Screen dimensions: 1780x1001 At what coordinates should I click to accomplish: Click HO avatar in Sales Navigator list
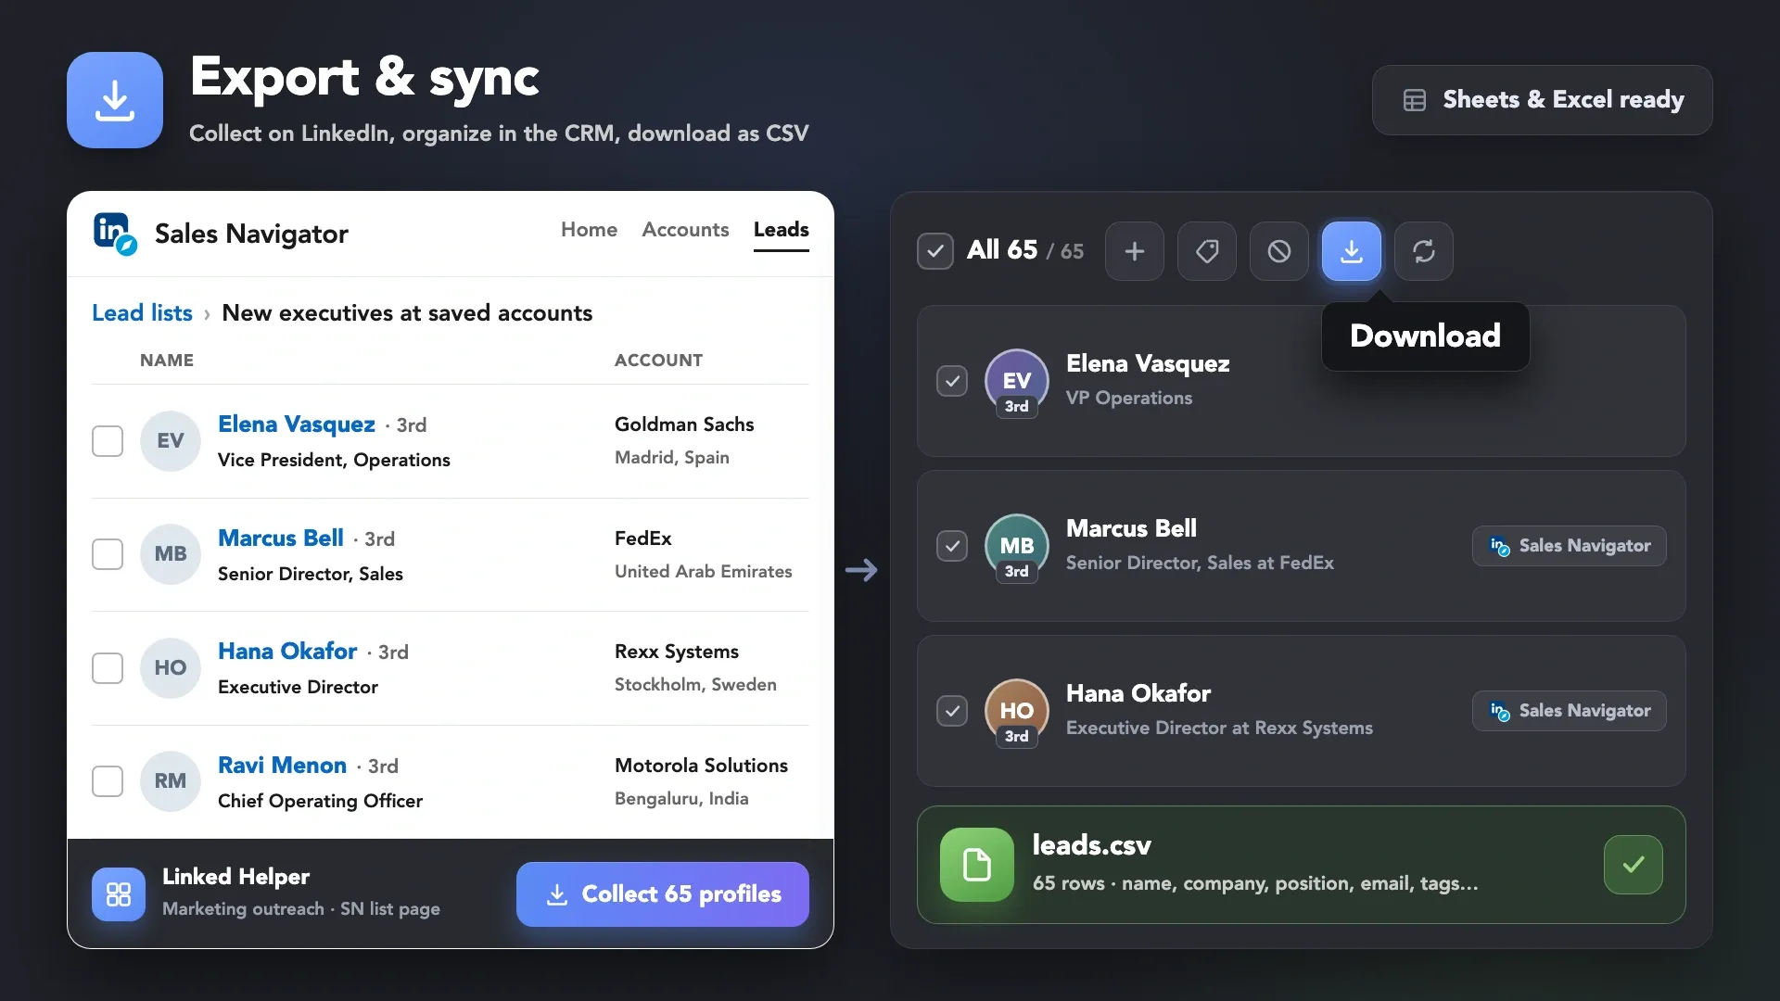pyautogui.click(x=171, y=668)
